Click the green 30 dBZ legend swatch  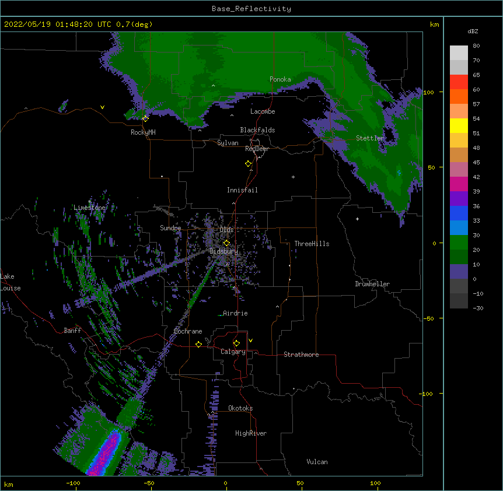click(459, 243)
